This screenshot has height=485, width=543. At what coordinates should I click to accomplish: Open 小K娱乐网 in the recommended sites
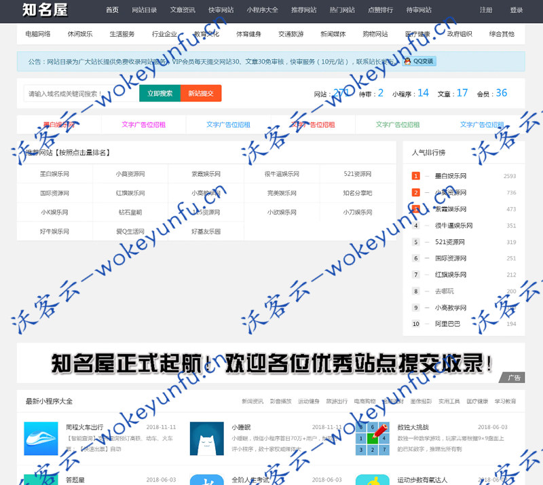[54, 212]
